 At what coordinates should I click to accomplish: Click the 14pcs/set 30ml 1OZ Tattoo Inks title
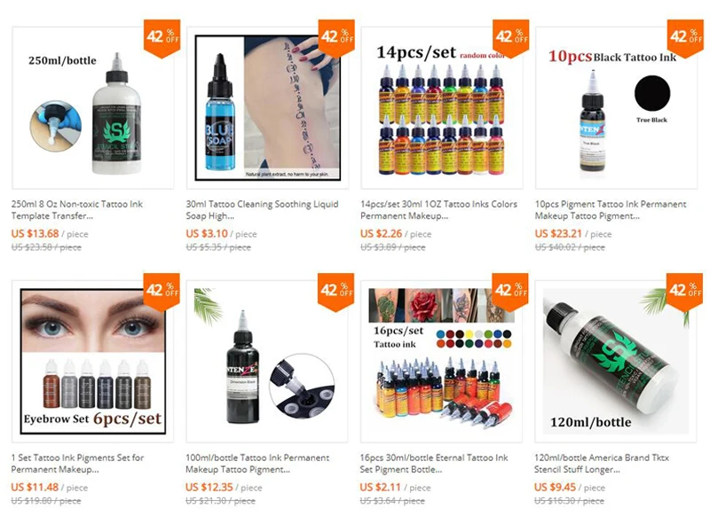(x=438, y=210)
